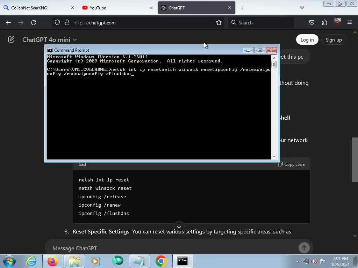Launch Google Chrome from taskbar
358x268 pixels.
161,261
